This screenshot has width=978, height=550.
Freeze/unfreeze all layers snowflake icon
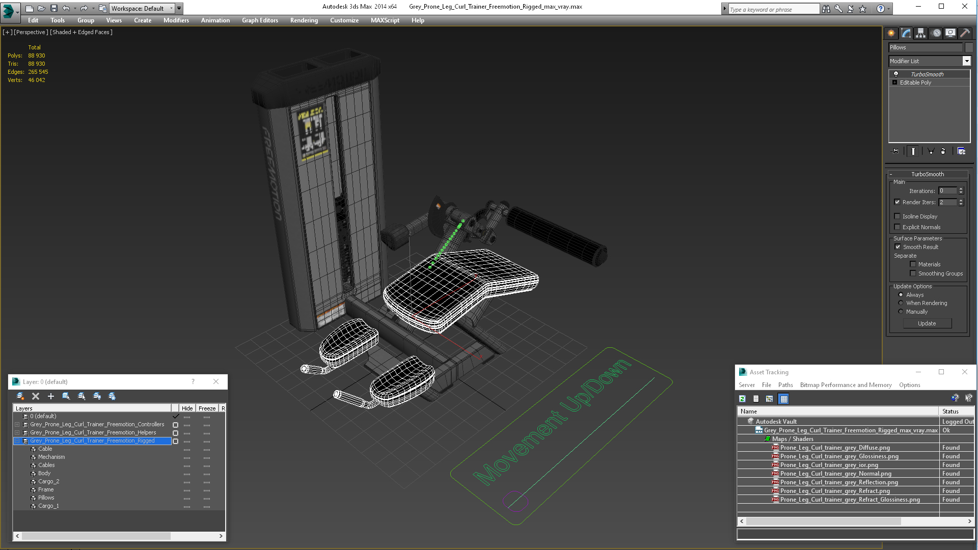tap(112, 396)
